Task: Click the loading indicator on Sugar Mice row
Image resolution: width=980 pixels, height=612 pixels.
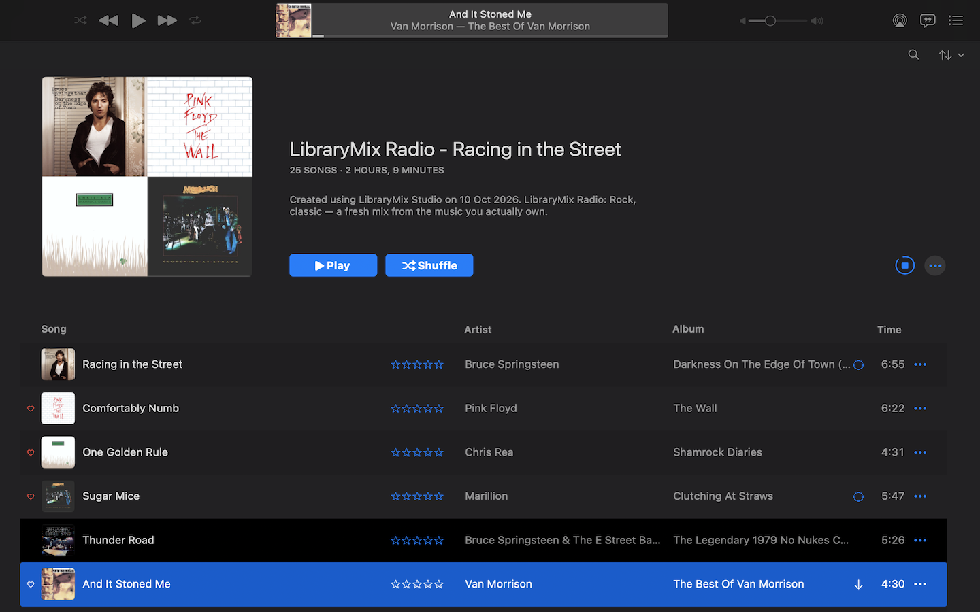Action: [x=858, y=497]
